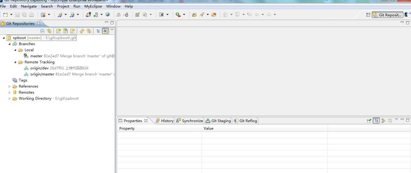Collapse the Local branches folder
This screenshot has width=411, height=173.
(x=15, y=50)
